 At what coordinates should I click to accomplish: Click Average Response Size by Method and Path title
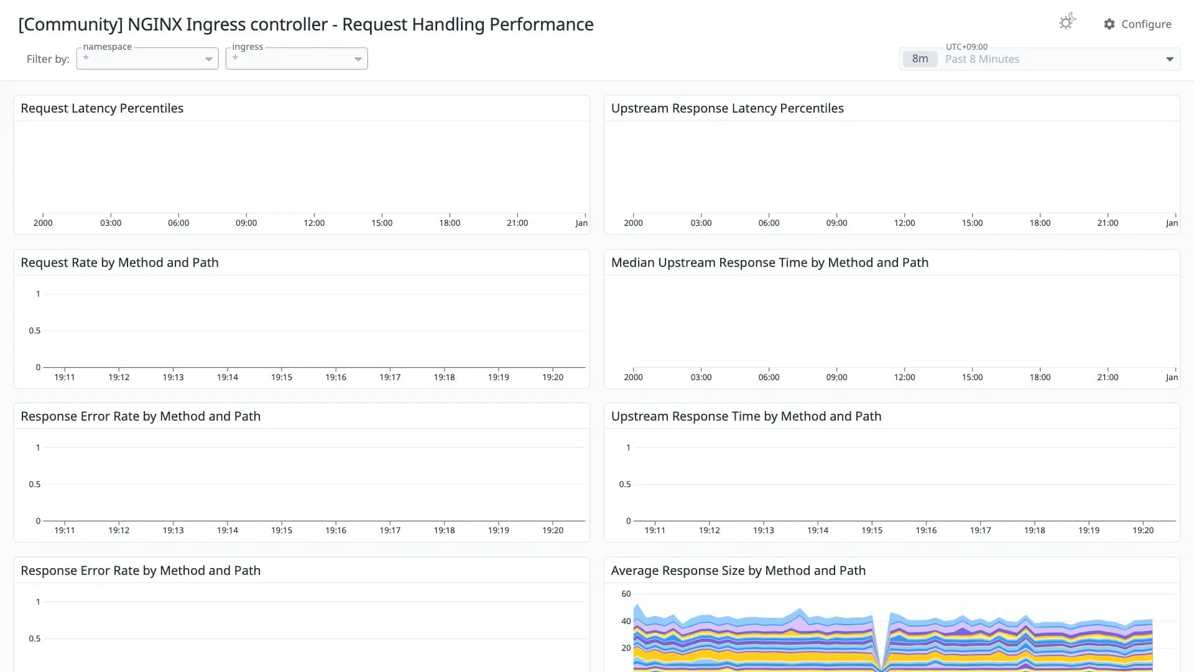click(738, 571)
